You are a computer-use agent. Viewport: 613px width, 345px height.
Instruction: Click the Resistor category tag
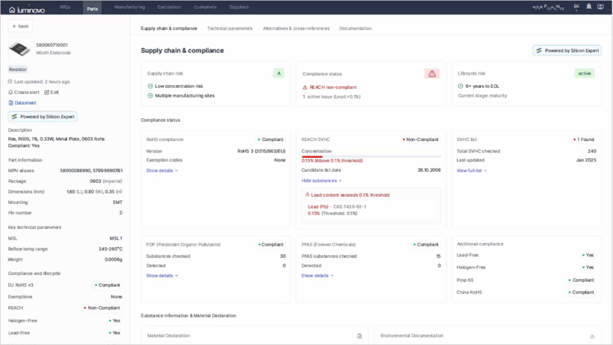point(18,69)
